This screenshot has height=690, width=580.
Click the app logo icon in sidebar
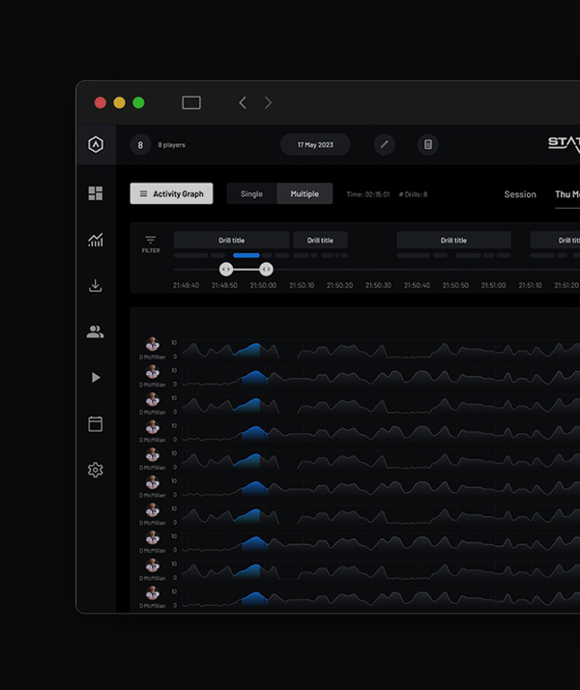(95, 145)
